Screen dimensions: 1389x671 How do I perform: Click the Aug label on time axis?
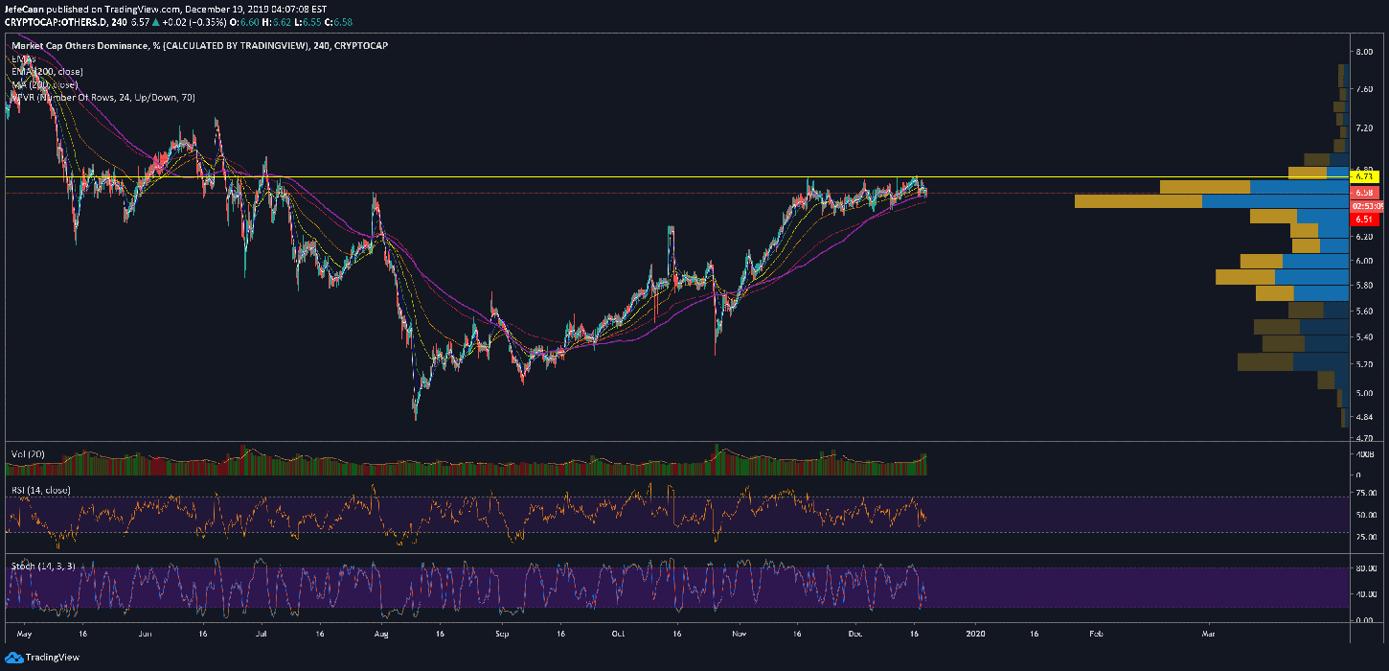381,634
